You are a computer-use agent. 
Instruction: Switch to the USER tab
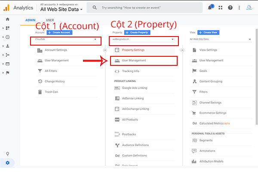pyautogui.click(x=50, y=20)
